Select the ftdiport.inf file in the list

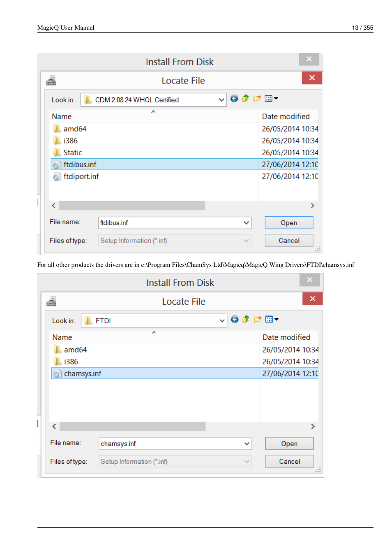coord(81,177)
